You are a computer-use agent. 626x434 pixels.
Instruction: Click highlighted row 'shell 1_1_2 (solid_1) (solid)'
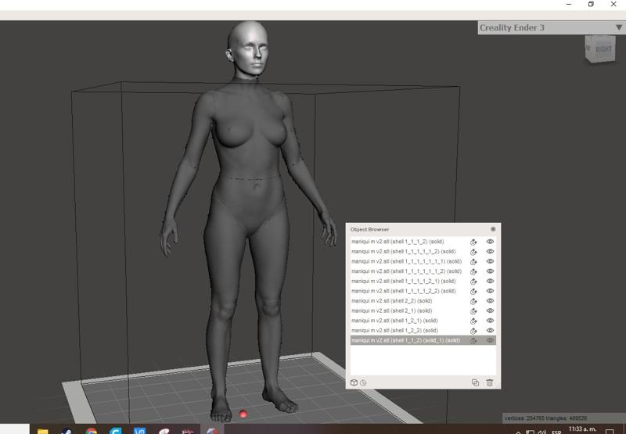pos(423,340)
